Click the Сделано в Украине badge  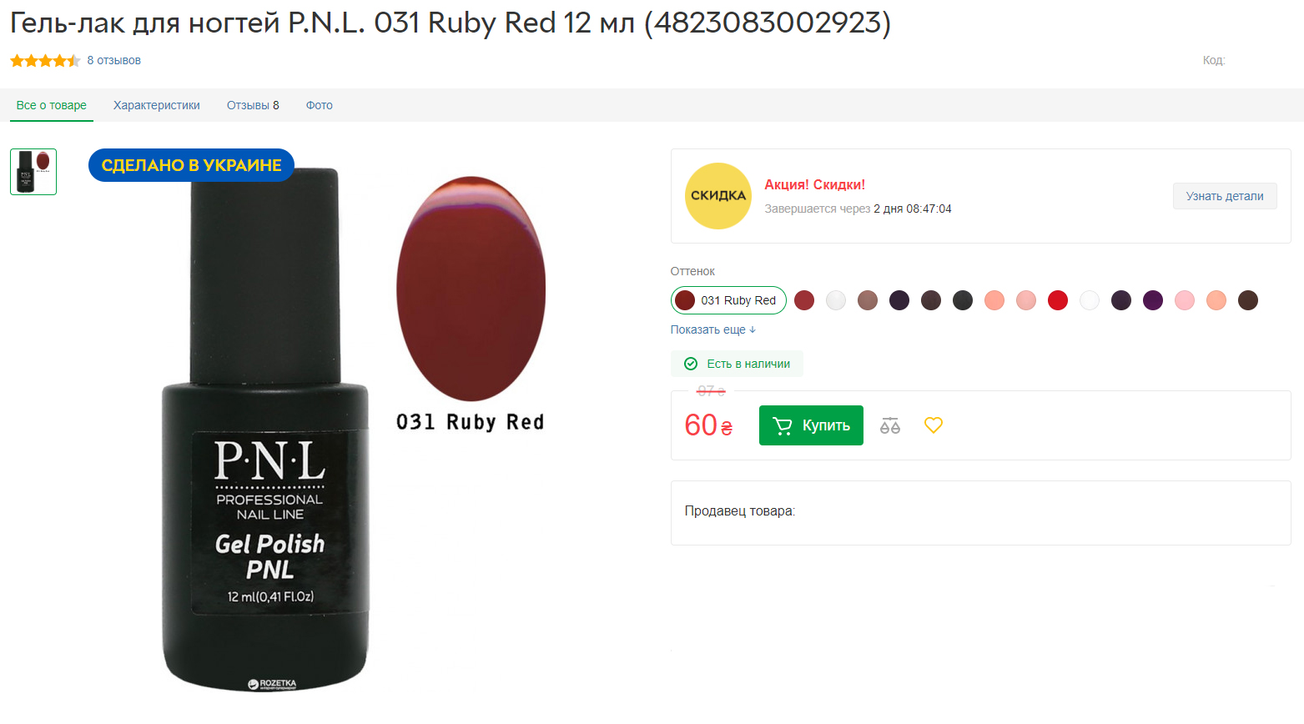(191, 165)
